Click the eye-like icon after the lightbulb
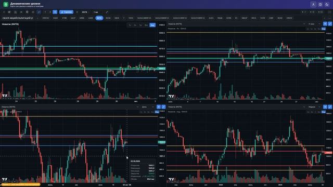Viewport: 333px width, 187px height. (33, 12)
